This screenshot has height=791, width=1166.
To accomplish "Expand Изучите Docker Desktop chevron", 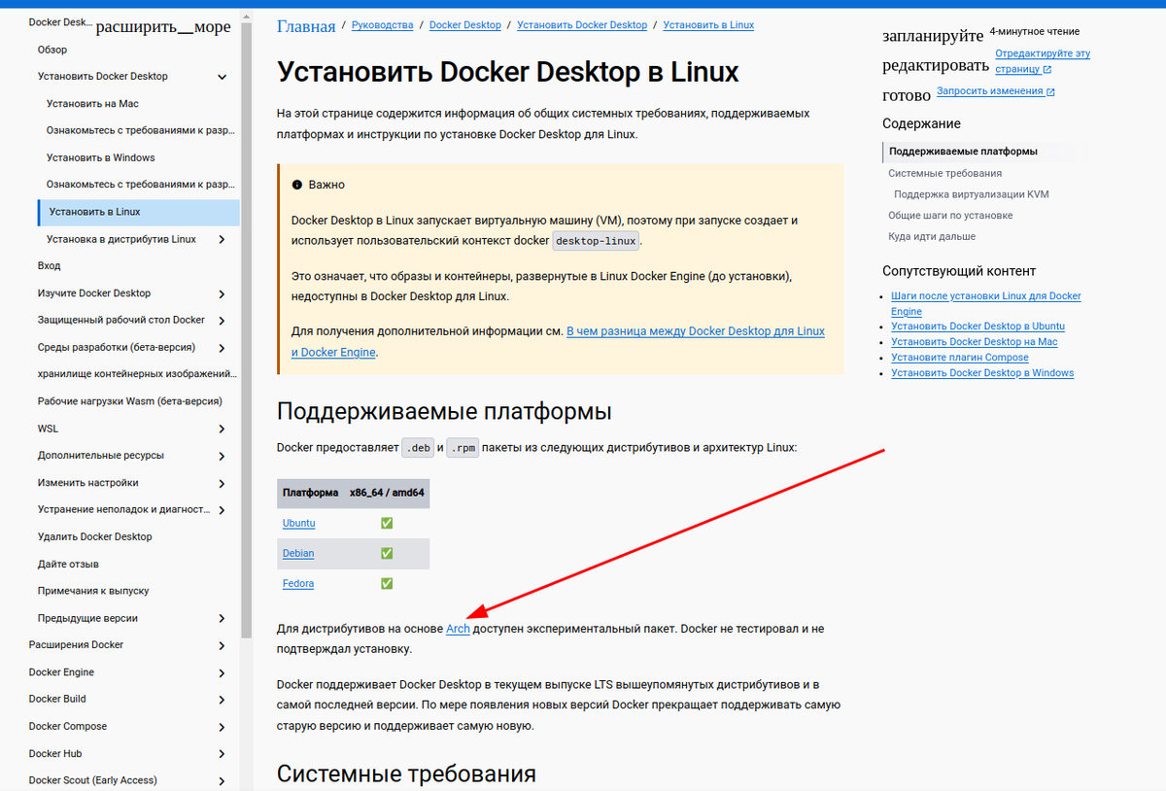I will click(x=223, y=294).
